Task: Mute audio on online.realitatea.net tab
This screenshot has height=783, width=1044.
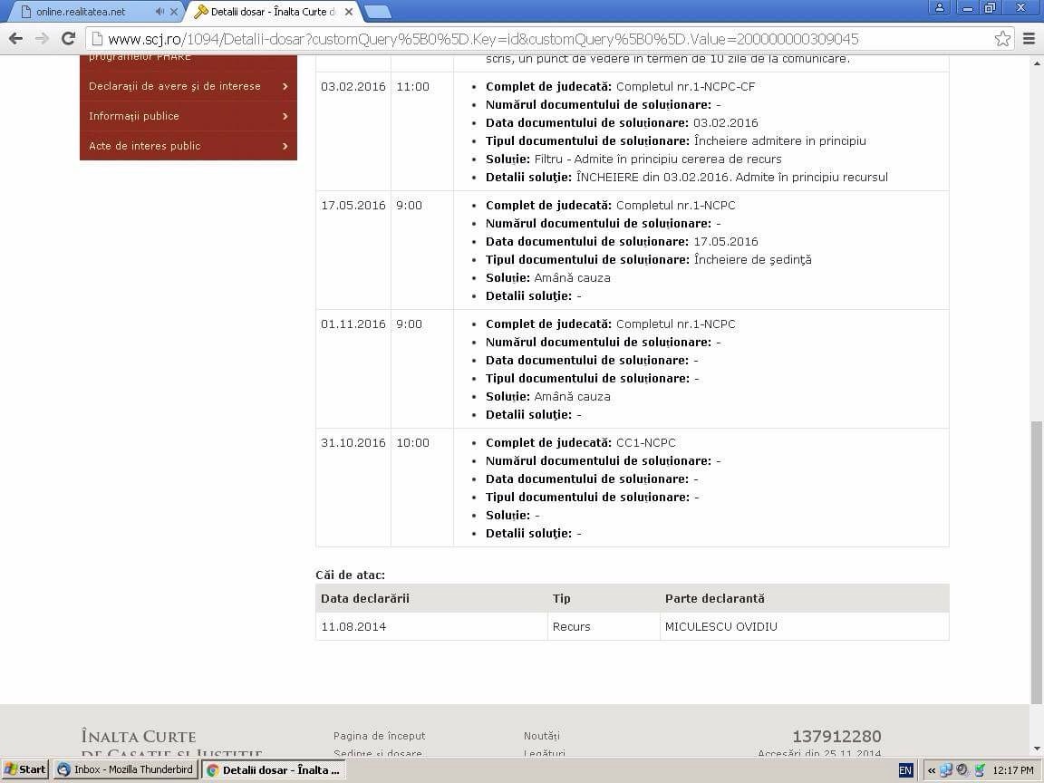Action: (160, 12)
